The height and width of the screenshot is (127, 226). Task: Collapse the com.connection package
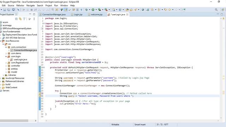6,47
